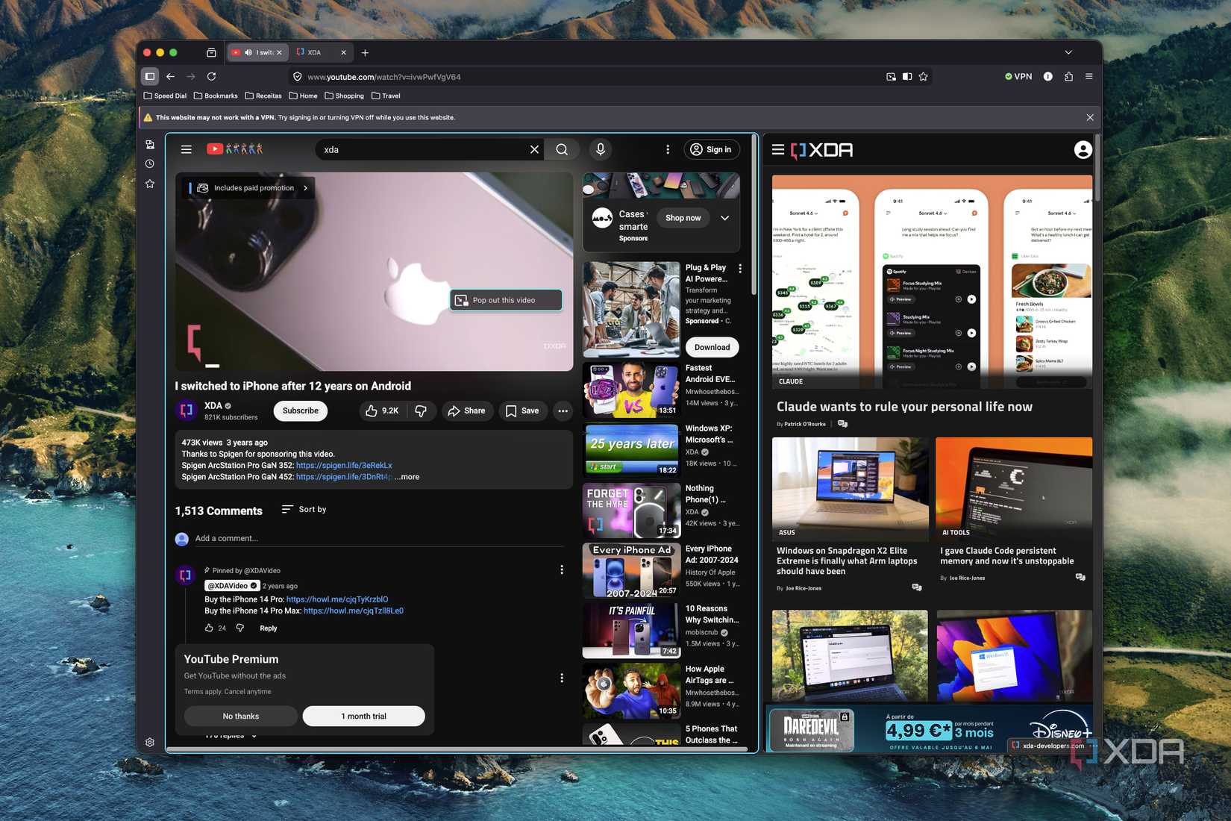Viewport: 1231px width, 821px height.
Task: Open the Receitas bookmarks folder
Action: tap(263, 96)
